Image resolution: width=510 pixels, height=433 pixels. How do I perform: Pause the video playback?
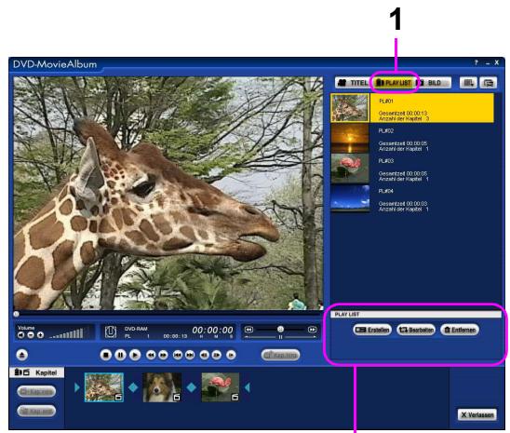coord(120,355)
